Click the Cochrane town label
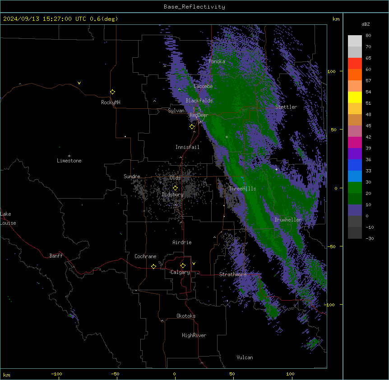 [145, 256]
